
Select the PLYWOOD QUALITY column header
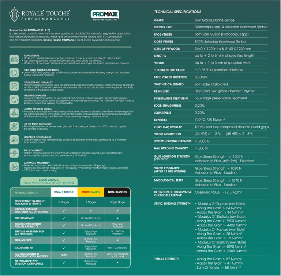pyautogui.click(x=30, y=192)
